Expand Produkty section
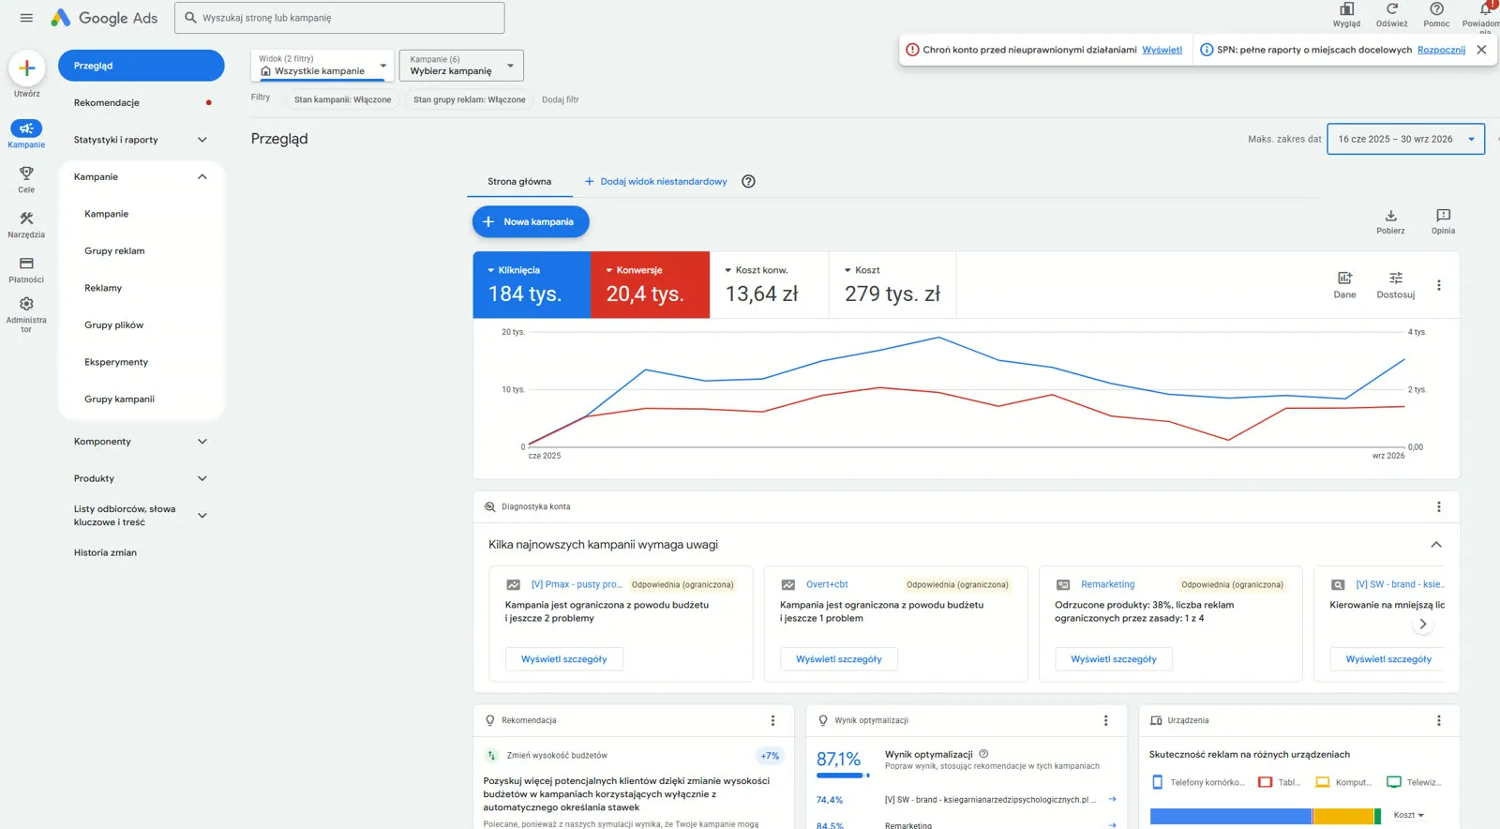 point(202,478)
